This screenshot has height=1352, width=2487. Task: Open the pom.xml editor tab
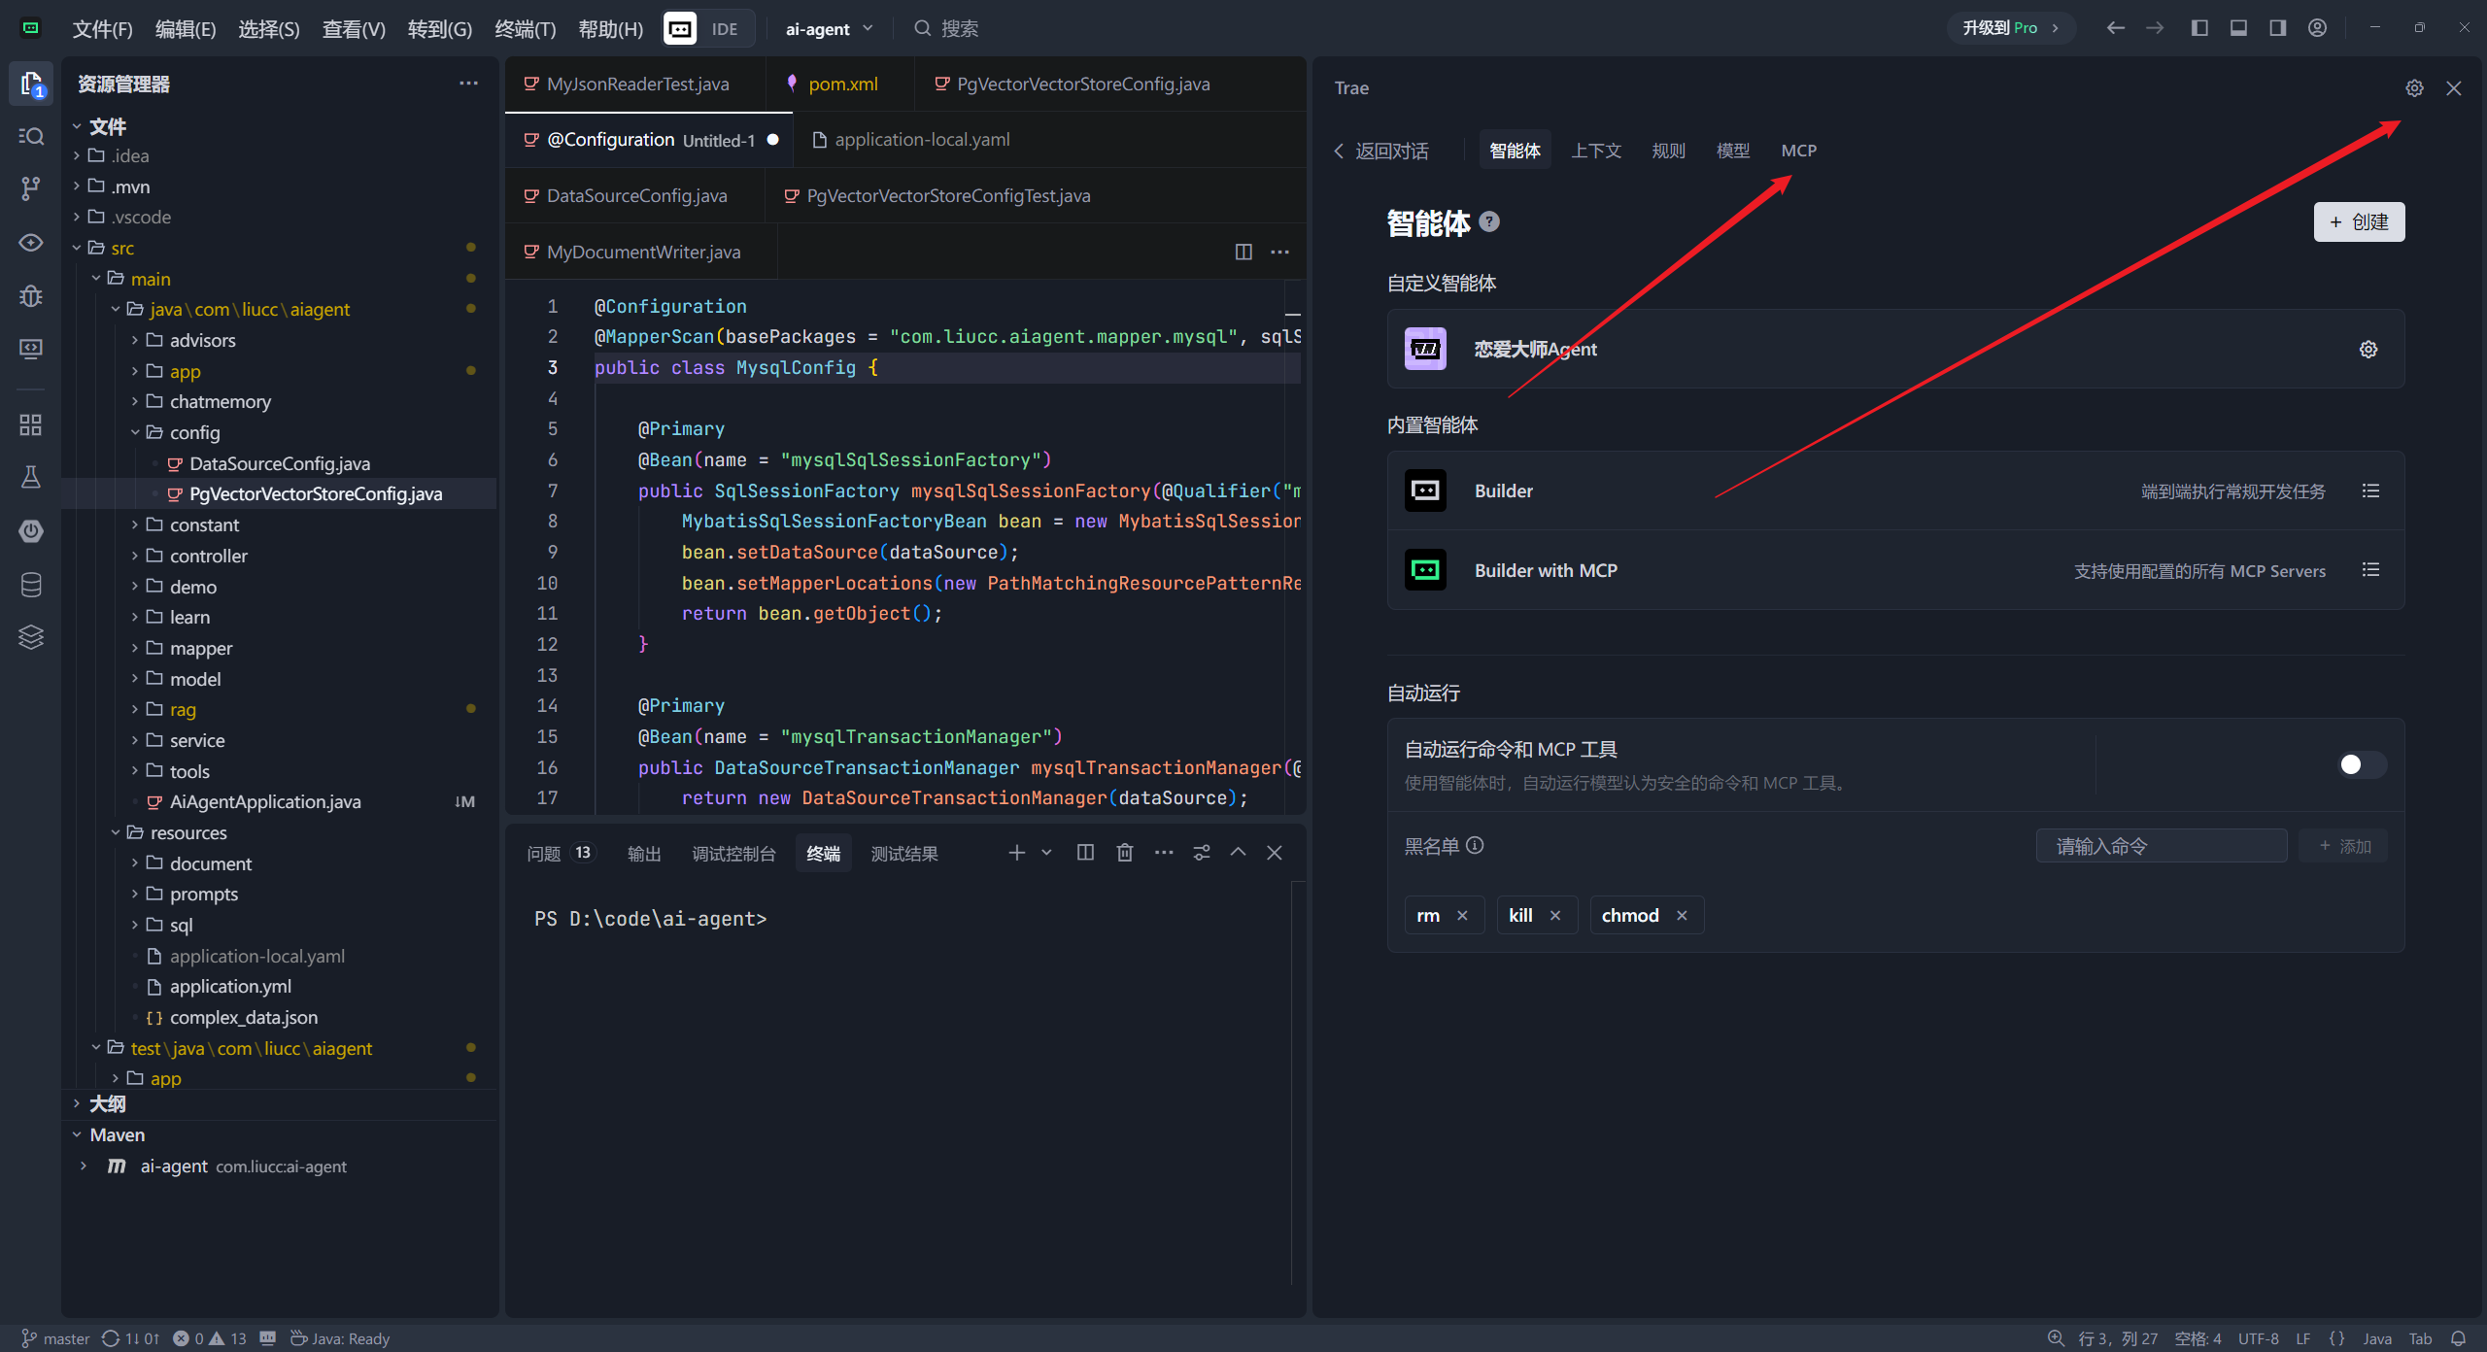840,84
